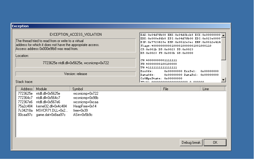Select stack row address 7c34218a

(25, 110)
